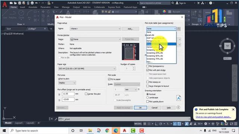
Task: Open the scale units mm dropdown
Action: point(131,90)
